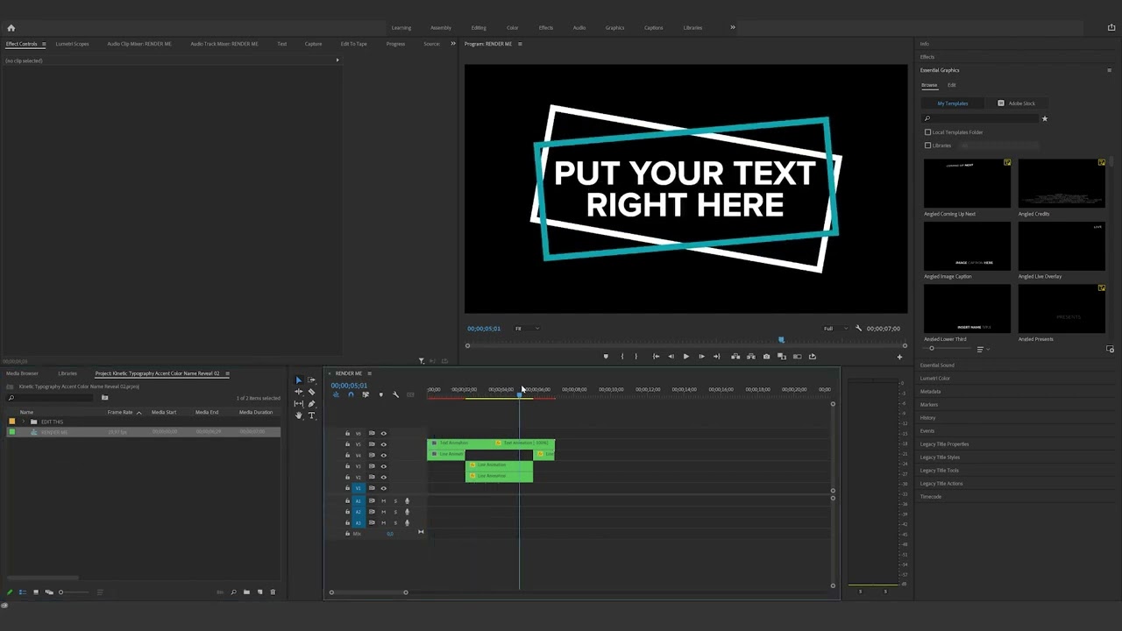Toggle the Libraries checkbox in Essential Graphics
The image size is (1122, 631).
click(928, 145)
